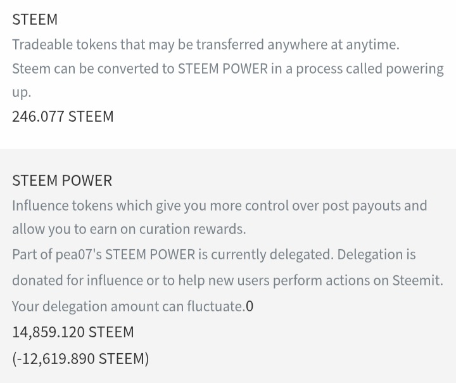This screenshot has height=383, width=456.
Task: Click the delegated amount (-12,619.890 STEEM)
Action: tap(80, 358)
